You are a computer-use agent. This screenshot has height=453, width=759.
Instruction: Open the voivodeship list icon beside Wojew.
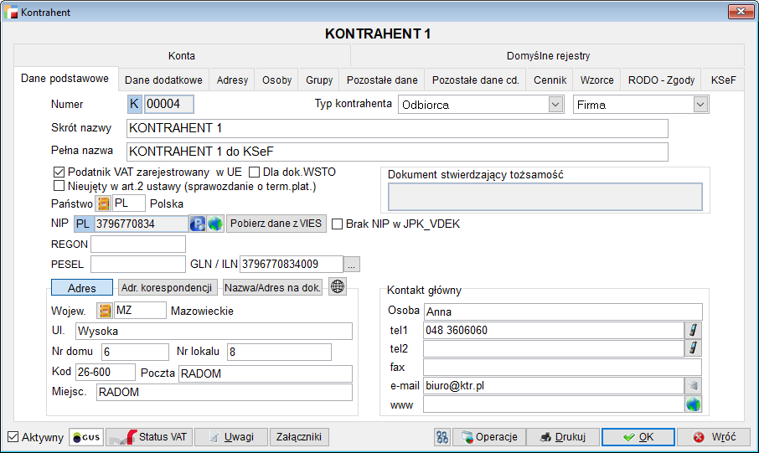click(104, 311)
